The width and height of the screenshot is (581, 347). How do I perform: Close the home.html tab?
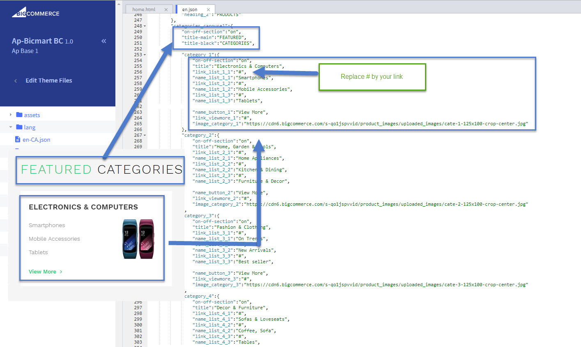coord(166,9)
